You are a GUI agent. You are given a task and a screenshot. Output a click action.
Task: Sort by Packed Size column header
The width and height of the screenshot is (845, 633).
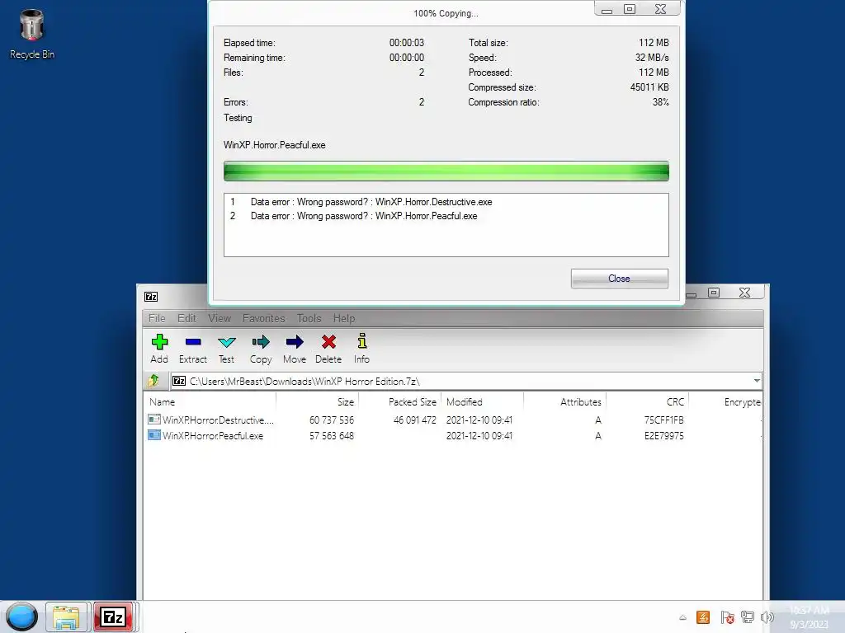(x=400, y=401)
